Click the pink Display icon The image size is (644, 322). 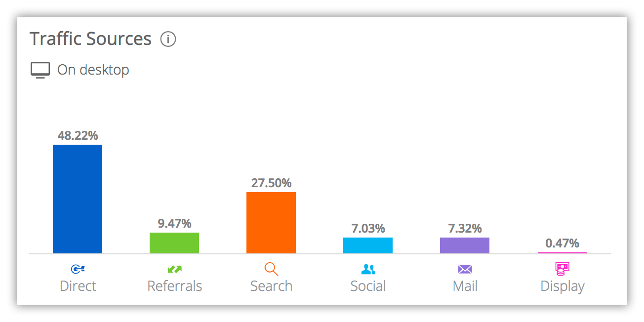pos(562,269)
